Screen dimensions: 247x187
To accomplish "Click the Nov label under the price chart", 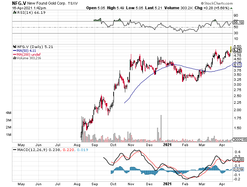I will click(x=131, y=145).
